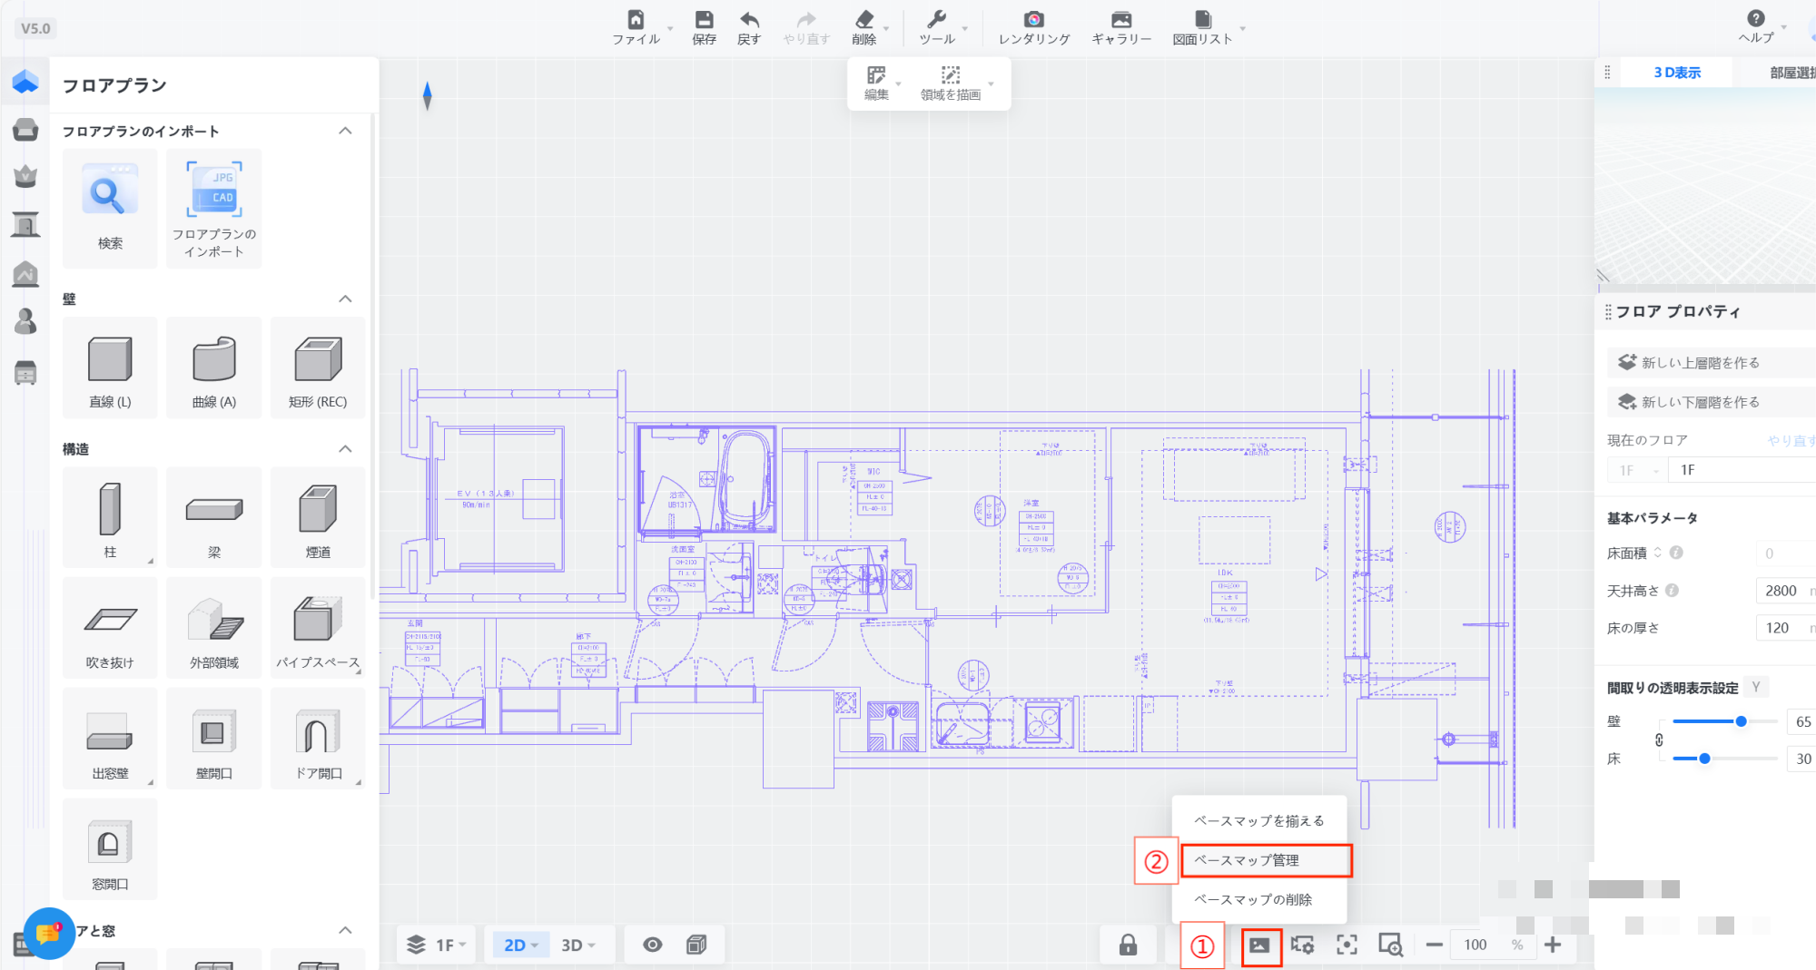Screen dimensions: 1816x970
Task: Switch to 3D view mode
Action: pos(577,946)
